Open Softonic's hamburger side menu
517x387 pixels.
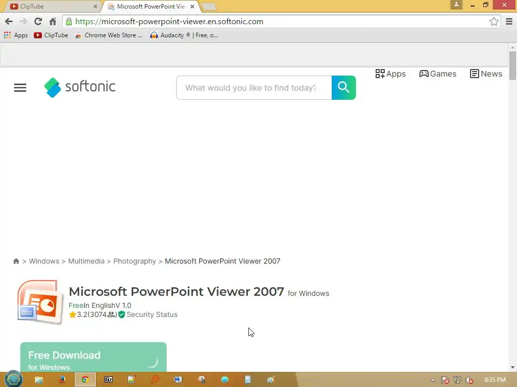(x=20, y=88)
